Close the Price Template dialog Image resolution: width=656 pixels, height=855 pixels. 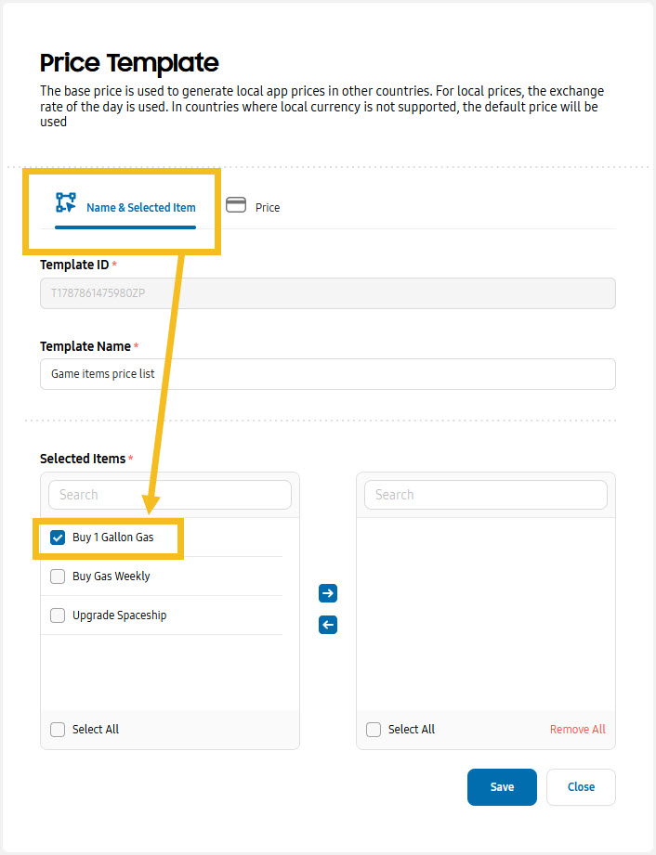582,787
